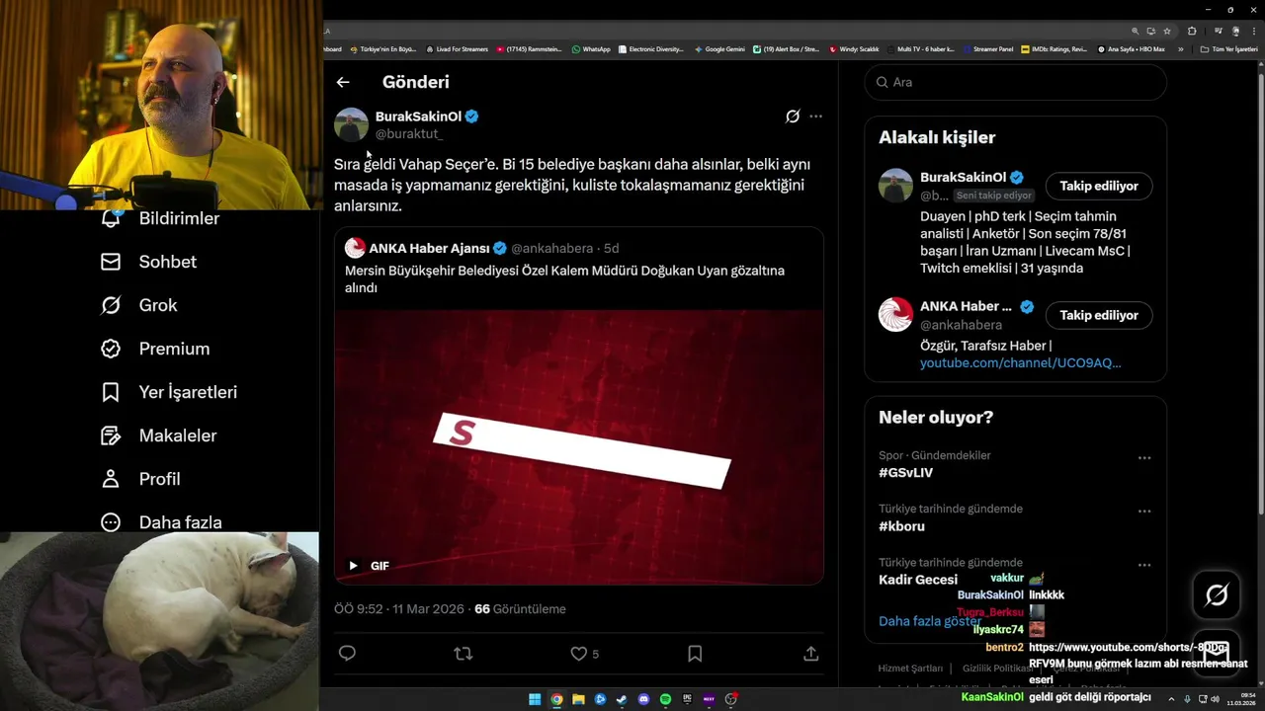This screenshot has width=1265, height=711.
Task: Open BurakSakinOl's profile avatar on the post
Action: pyautogui.click(x=351, y=124)
